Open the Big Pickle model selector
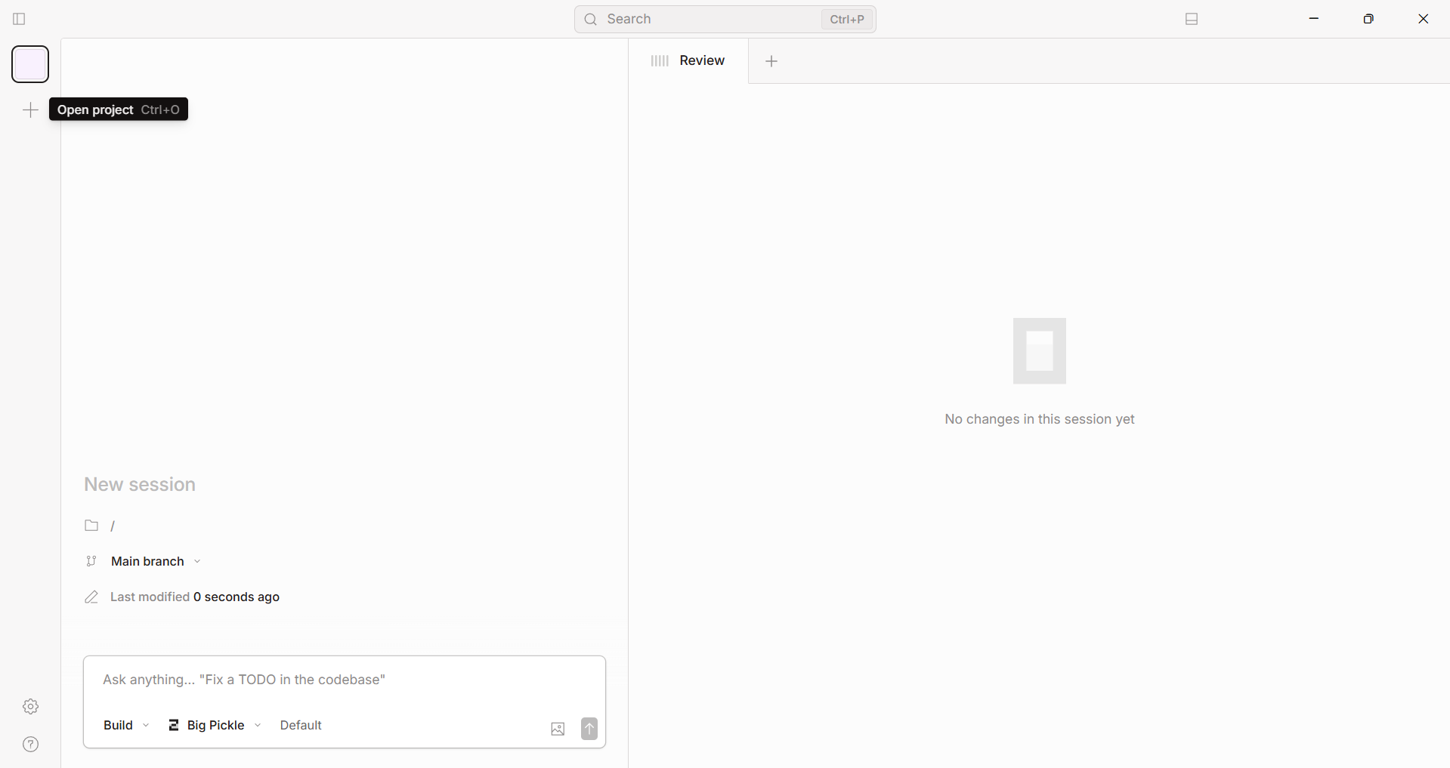Image resolution: width=1450 pixels, height=768 pixels. point(215,725)
